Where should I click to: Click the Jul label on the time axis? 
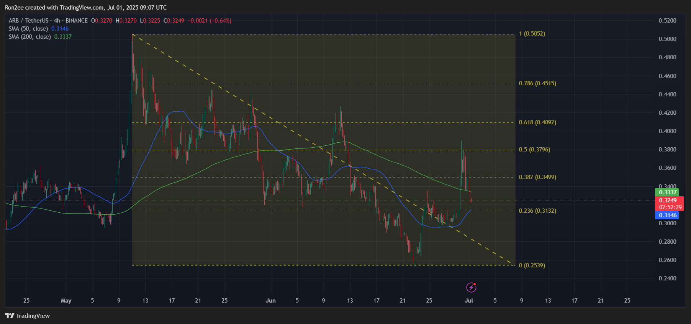(468, 301)
